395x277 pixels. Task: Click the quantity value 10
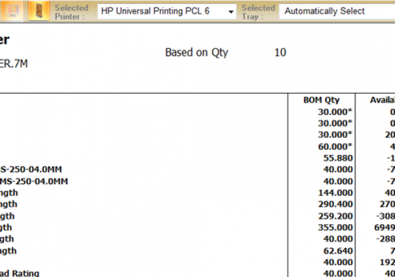[x=280, y=53]
